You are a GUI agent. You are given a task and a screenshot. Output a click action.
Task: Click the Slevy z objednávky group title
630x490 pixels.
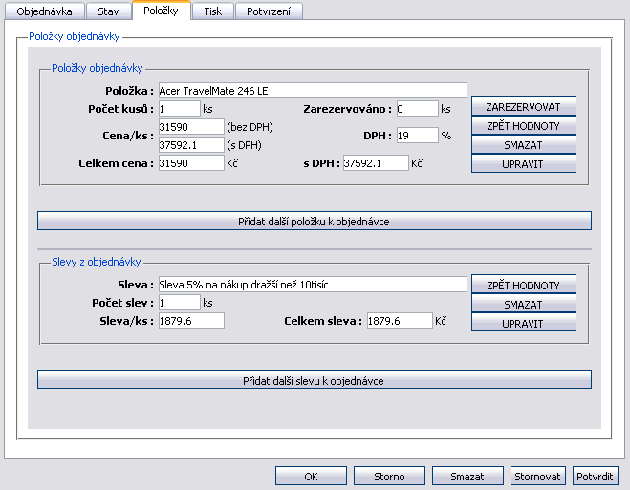pos(96,262)
